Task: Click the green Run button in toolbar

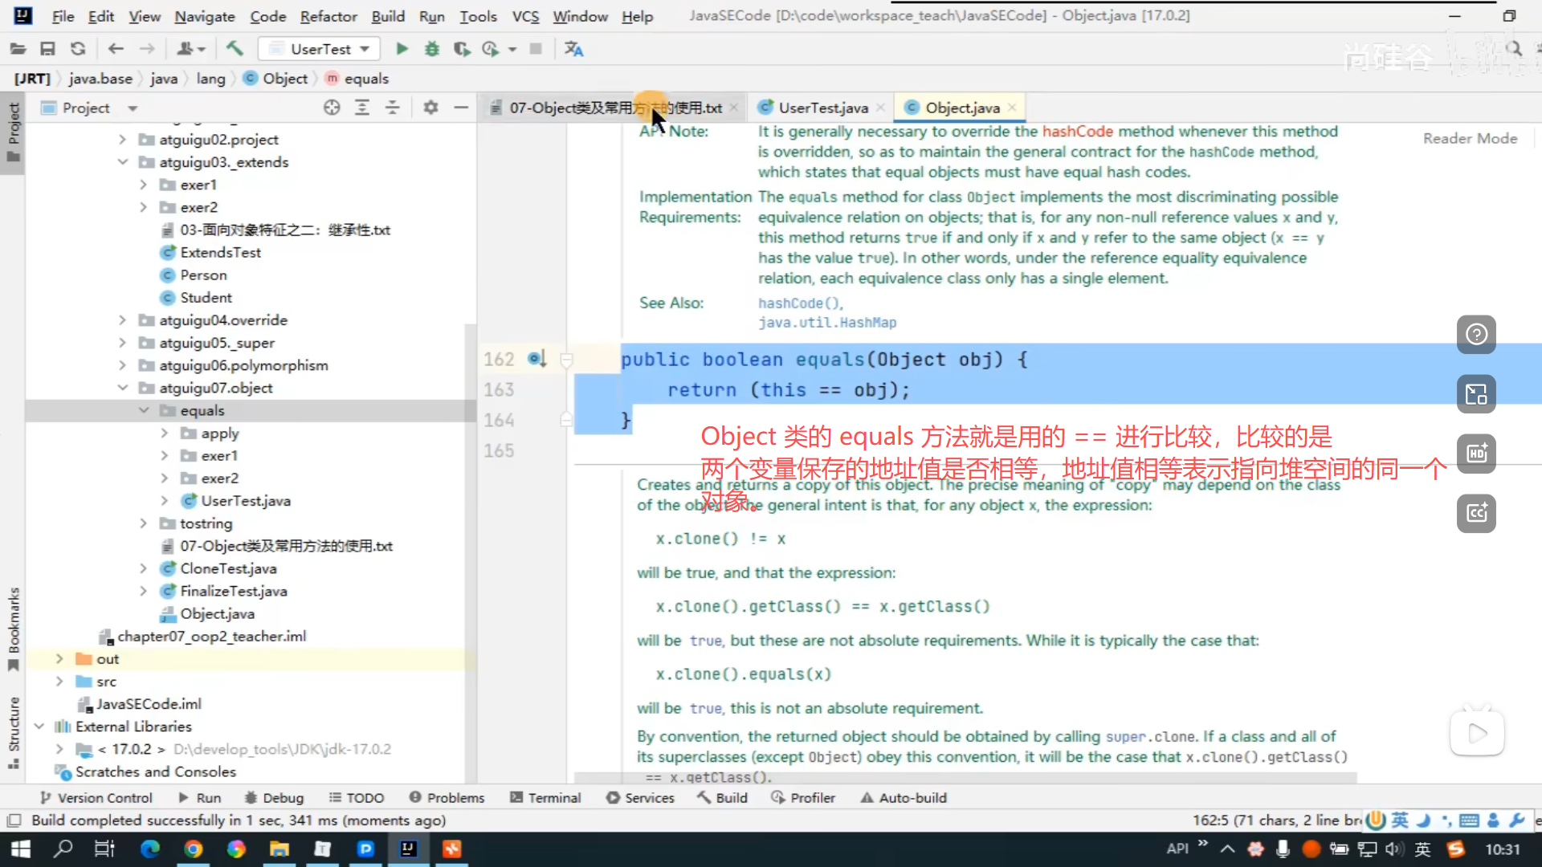Action: coord(402,49)
